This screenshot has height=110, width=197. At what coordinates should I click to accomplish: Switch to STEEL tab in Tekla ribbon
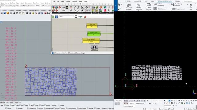129,1
